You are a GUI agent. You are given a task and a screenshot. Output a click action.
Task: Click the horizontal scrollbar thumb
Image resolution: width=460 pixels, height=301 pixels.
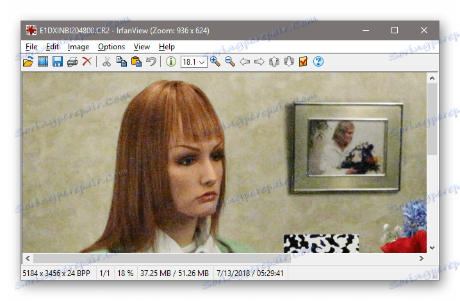pos(162,259)
